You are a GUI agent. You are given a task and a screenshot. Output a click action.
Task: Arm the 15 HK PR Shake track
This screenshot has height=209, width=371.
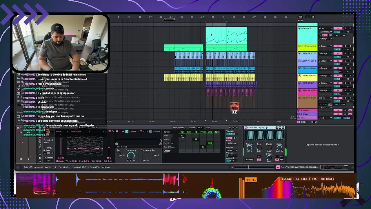pyautogui.click(x=350, y=90)
